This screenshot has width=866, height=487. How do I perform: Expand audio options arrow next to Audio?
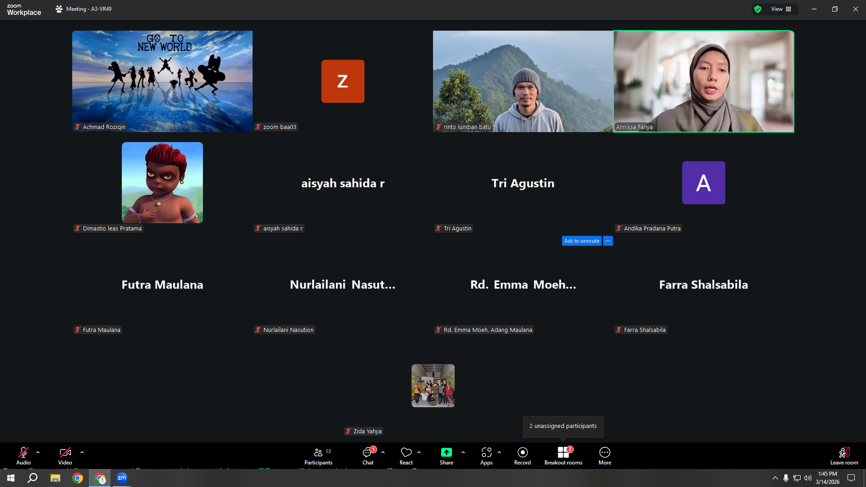pos(38,452)
